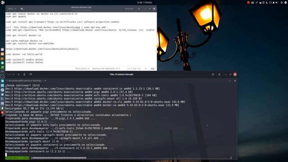Click 'Descargados 85,7 MB' terminal line
The height and width of the screenshot is (162, 288).
tap(34, 108)
